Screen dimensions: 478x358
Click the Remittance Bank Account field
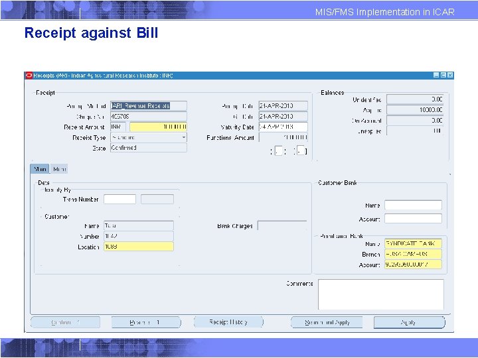pos(413,265)
